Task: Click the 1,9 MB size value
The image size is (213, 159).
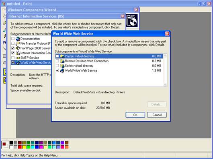Action: tap(156, 70)
